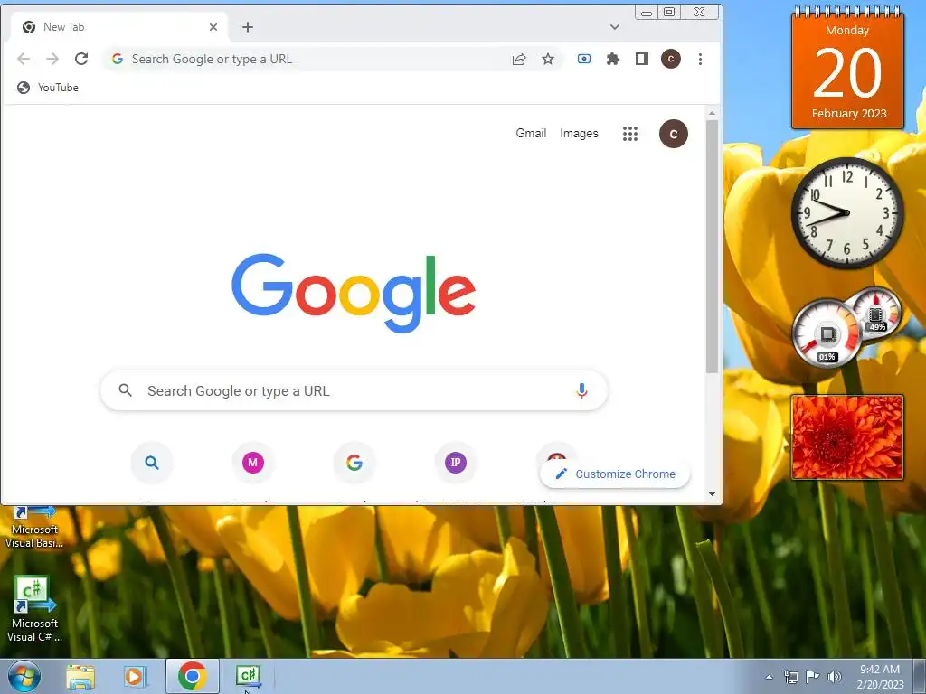The width and height of the screenshot is (926, 694).
Task: Open the Extensions puzzle-piece menu
Action: click(613, 59)
